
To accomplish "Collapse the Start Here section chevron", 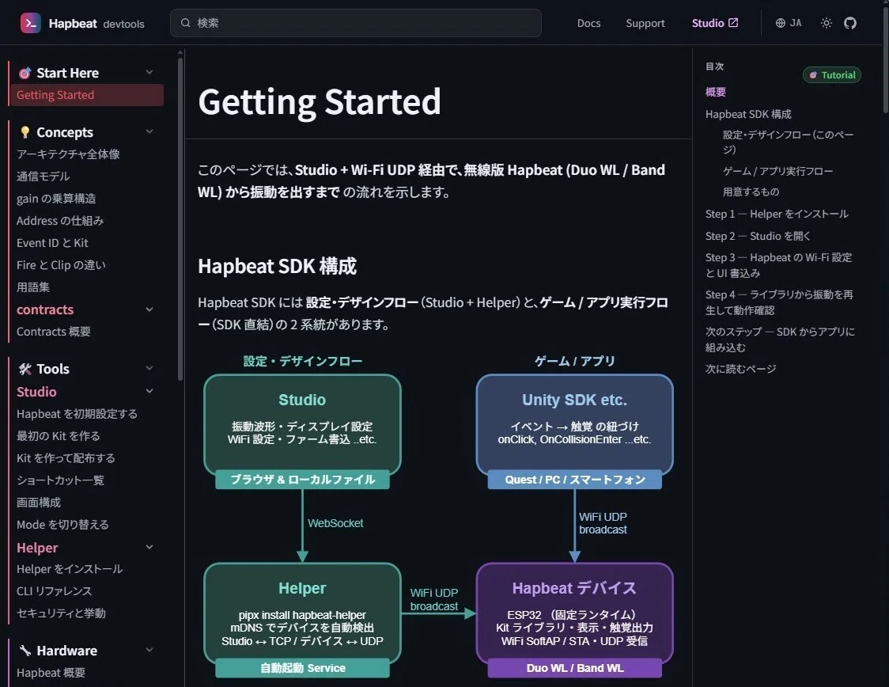I will (x=149, y=72).
